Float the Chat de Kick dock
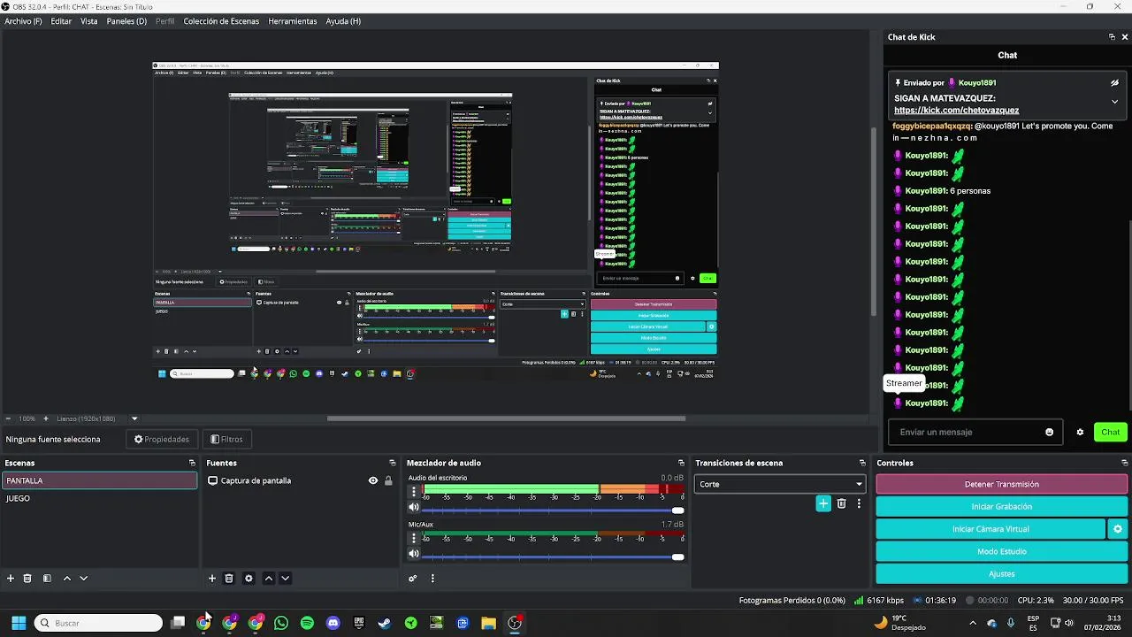1132x637 pixels. (1112, 37)
